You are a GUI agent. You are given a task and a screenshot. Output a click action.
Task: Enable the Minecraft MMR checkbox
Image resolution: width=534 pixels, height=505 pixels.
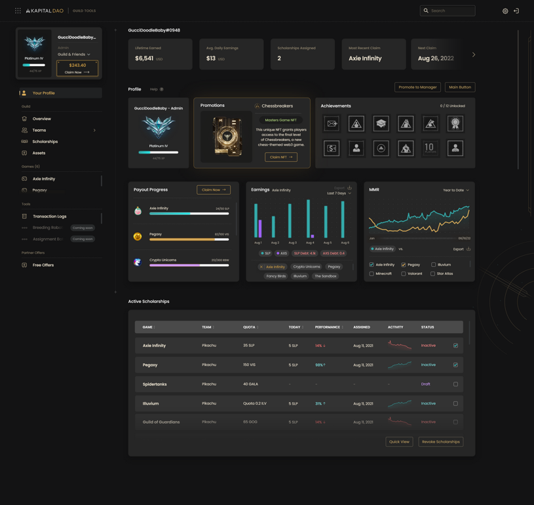coord(372,273)
